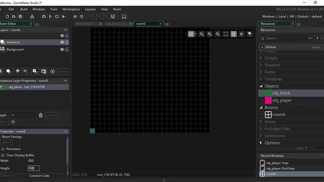Expand the Fonts resource folder
This screenshot has height=182, width=324.
[261, 72]
